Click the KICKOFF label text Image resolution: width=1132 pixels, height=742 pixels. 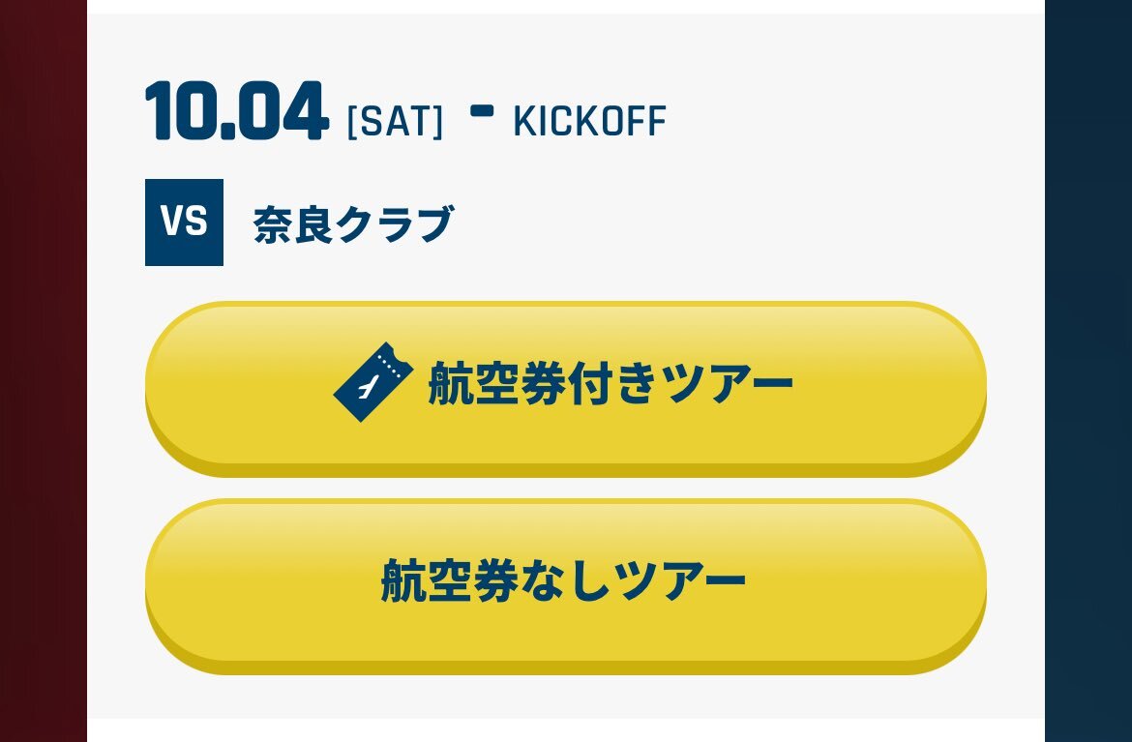pyautogui.click(x=590, y=121)
